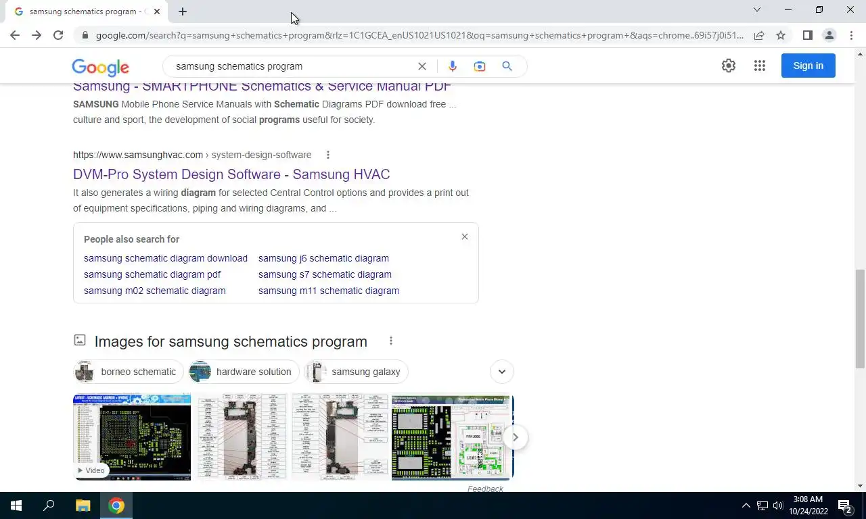
Task: Search samsung m02 schematic diagram
Action: click(x=155, y=291)
